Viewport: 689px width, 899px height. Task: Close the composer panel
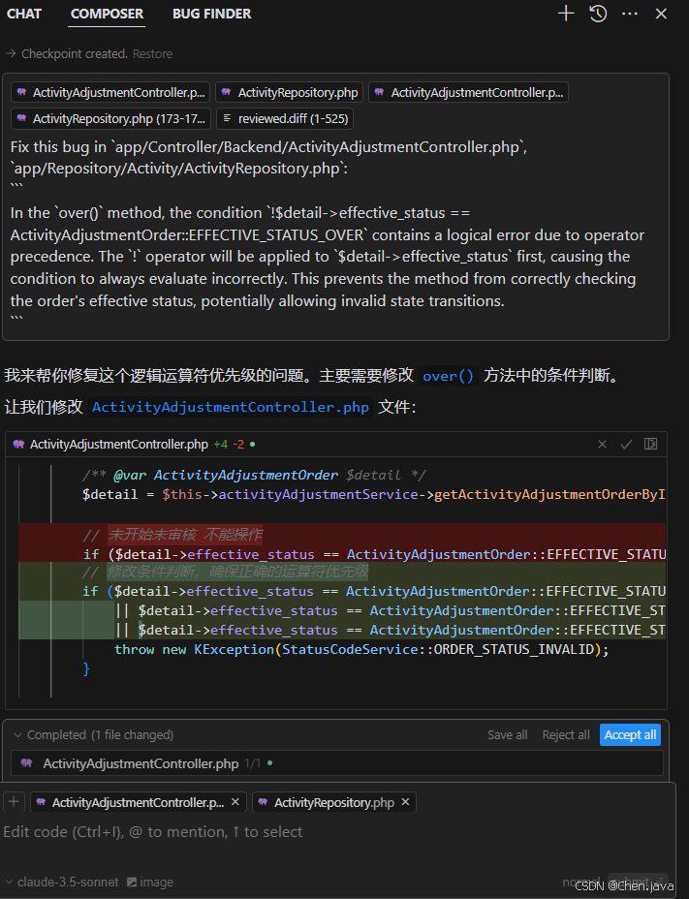point(662,14)
